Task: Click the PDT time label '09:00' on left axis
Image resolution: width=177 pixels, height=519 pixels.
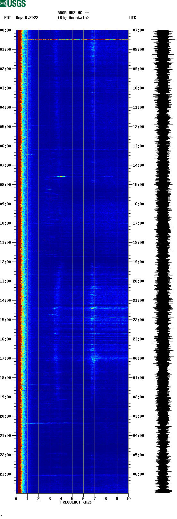Action: (5, 204)
